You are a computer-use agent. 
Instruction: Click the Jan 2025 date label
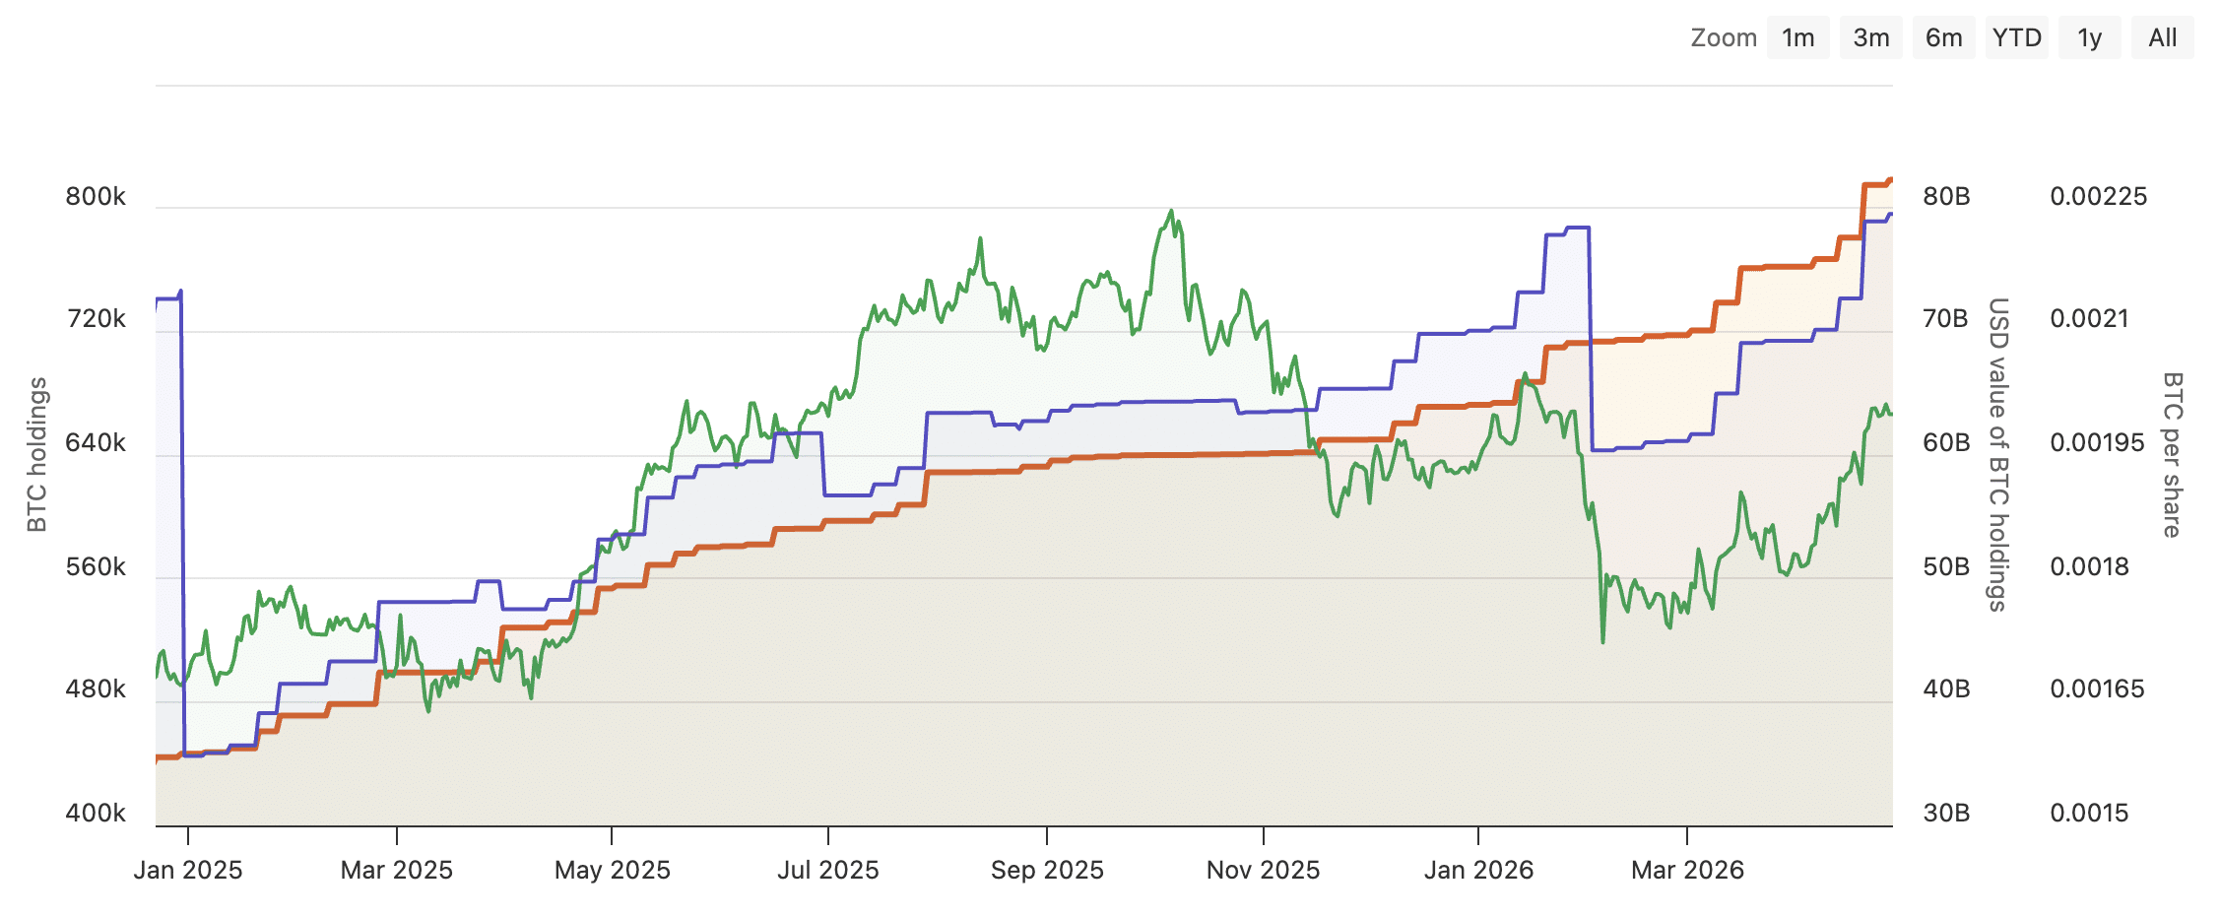click(x=191, y=871)
